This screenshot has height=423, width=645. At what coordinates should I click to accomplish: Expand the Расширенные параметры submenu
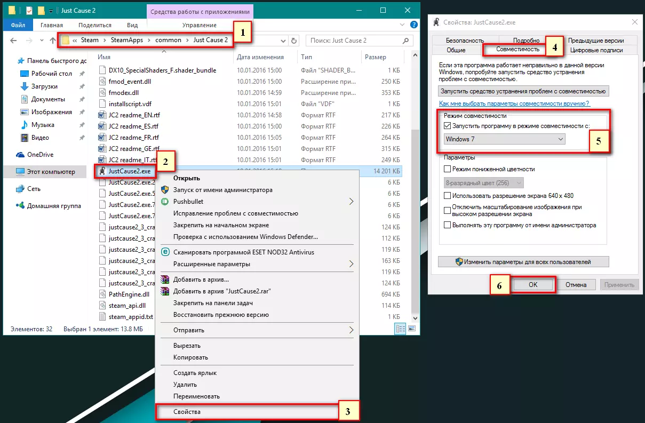click(x=351, y=264)
